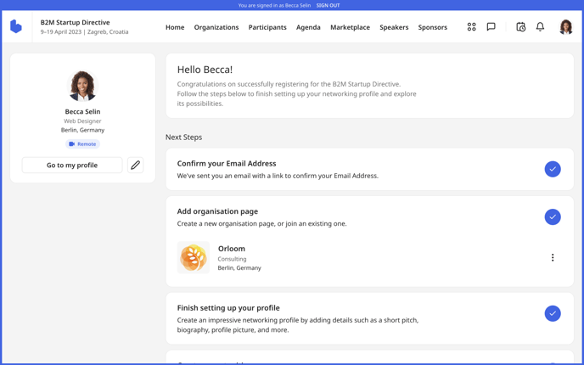The height and width of the screenshot is (365, 584).
Task: Click Finish setting up your profile title
Action: 228,308
